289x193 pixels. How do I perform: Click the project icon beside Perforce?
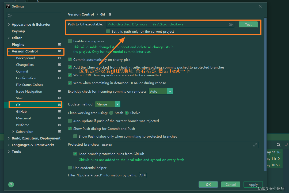click(x=59, y=125)
